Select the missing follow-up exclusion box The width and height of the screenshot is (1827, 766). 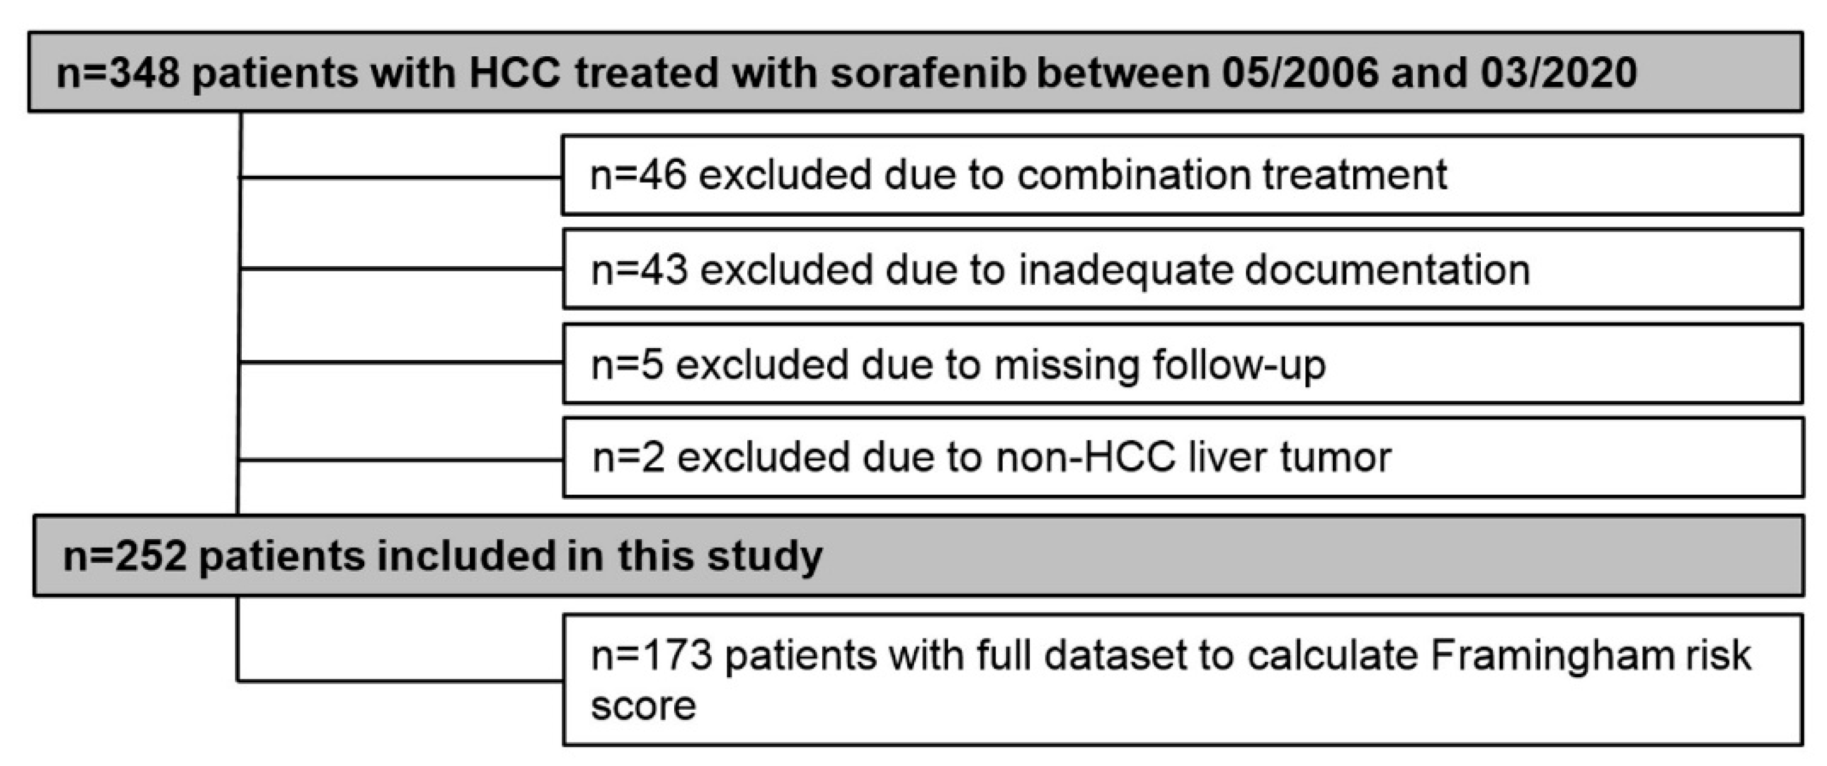click(x=1182, y=364)
